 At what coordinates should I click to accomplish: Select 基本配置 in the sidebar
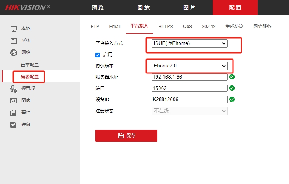coord(30,65)
